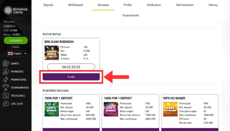Click the Bonus : 0 USD balance
This screenshot has height=131, width=230.
point(11,34)
